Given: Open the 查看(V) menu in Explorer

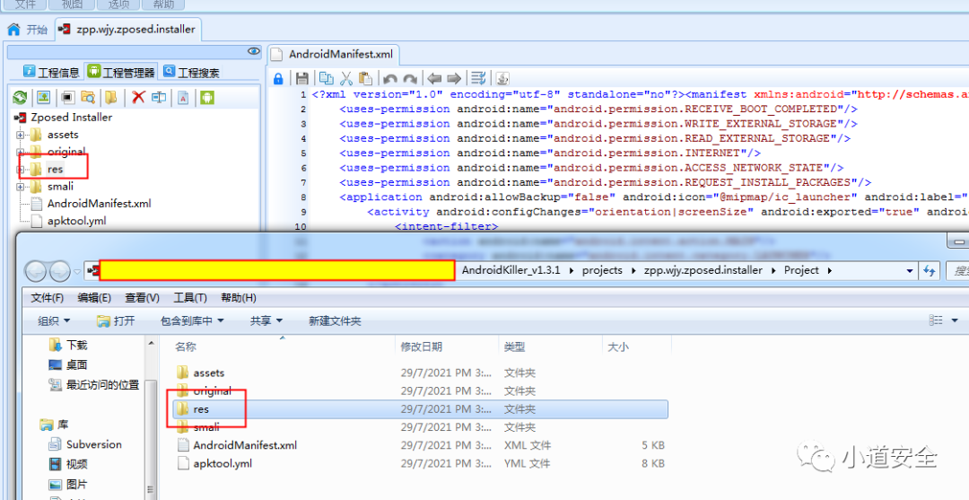Looking at the screenshot, I should pos(142,298).
